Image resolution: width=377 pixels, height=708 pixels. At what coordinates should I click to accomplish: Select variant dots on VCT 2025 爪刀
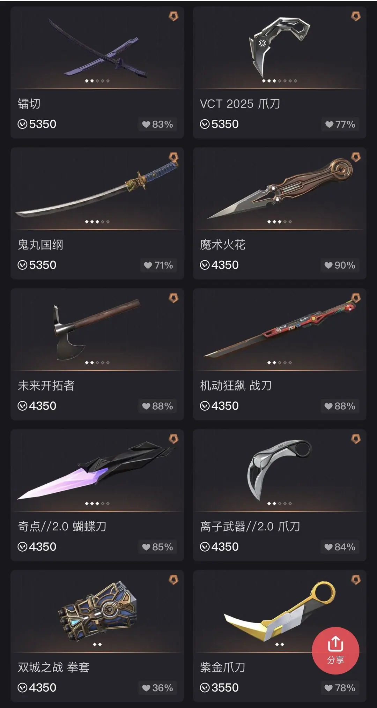(279, 81)
